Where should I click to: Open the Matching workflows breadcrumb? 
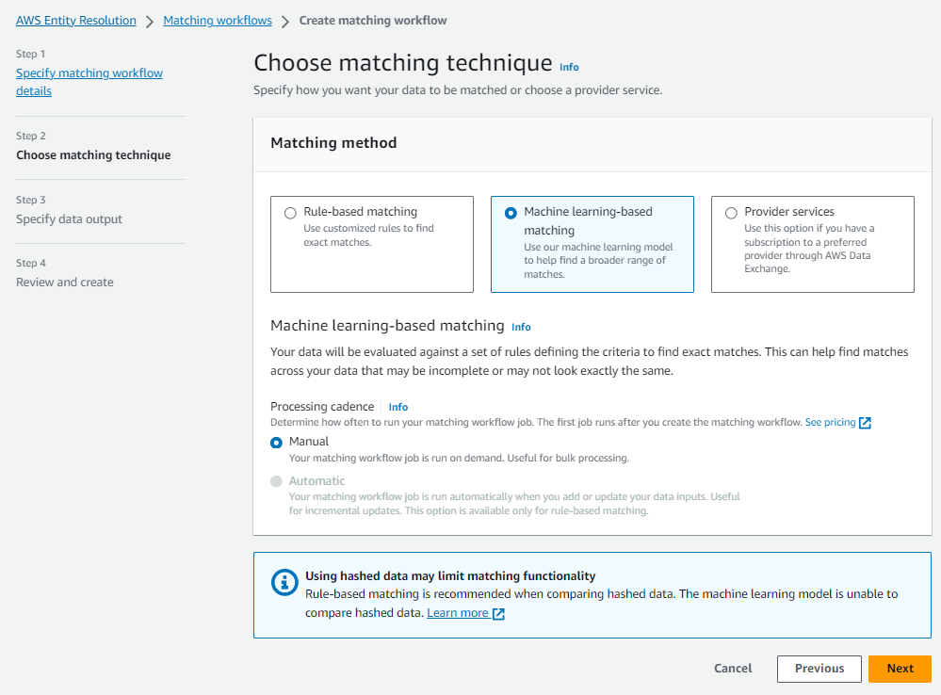point(218,20)
